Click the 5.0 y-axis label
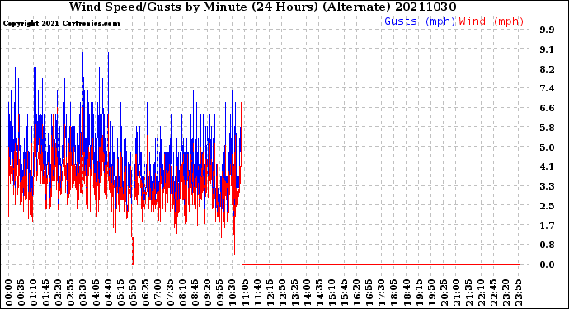Screen dimensions: 569x309 (547, 147)
